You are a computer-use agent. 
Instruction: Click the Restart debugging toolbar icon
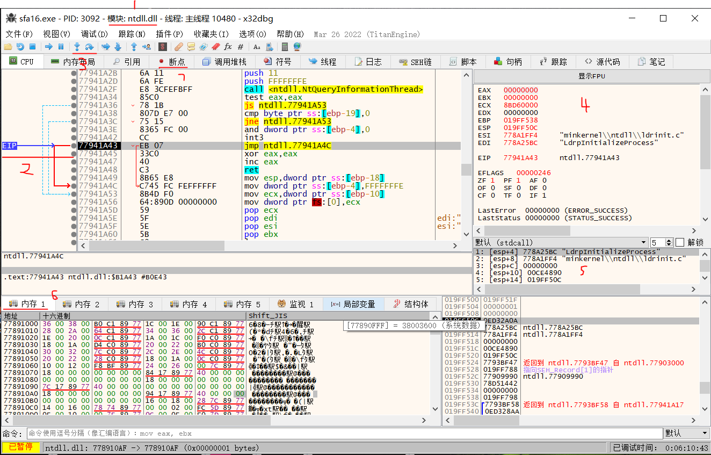click(20, 47)
